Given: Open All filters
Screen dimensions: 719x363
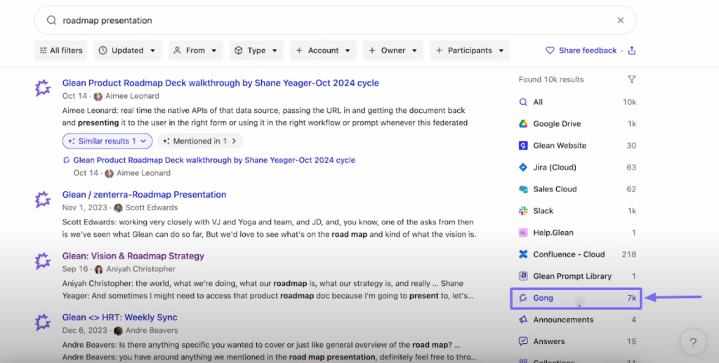Looking at the screenshot, I should 61,50.
